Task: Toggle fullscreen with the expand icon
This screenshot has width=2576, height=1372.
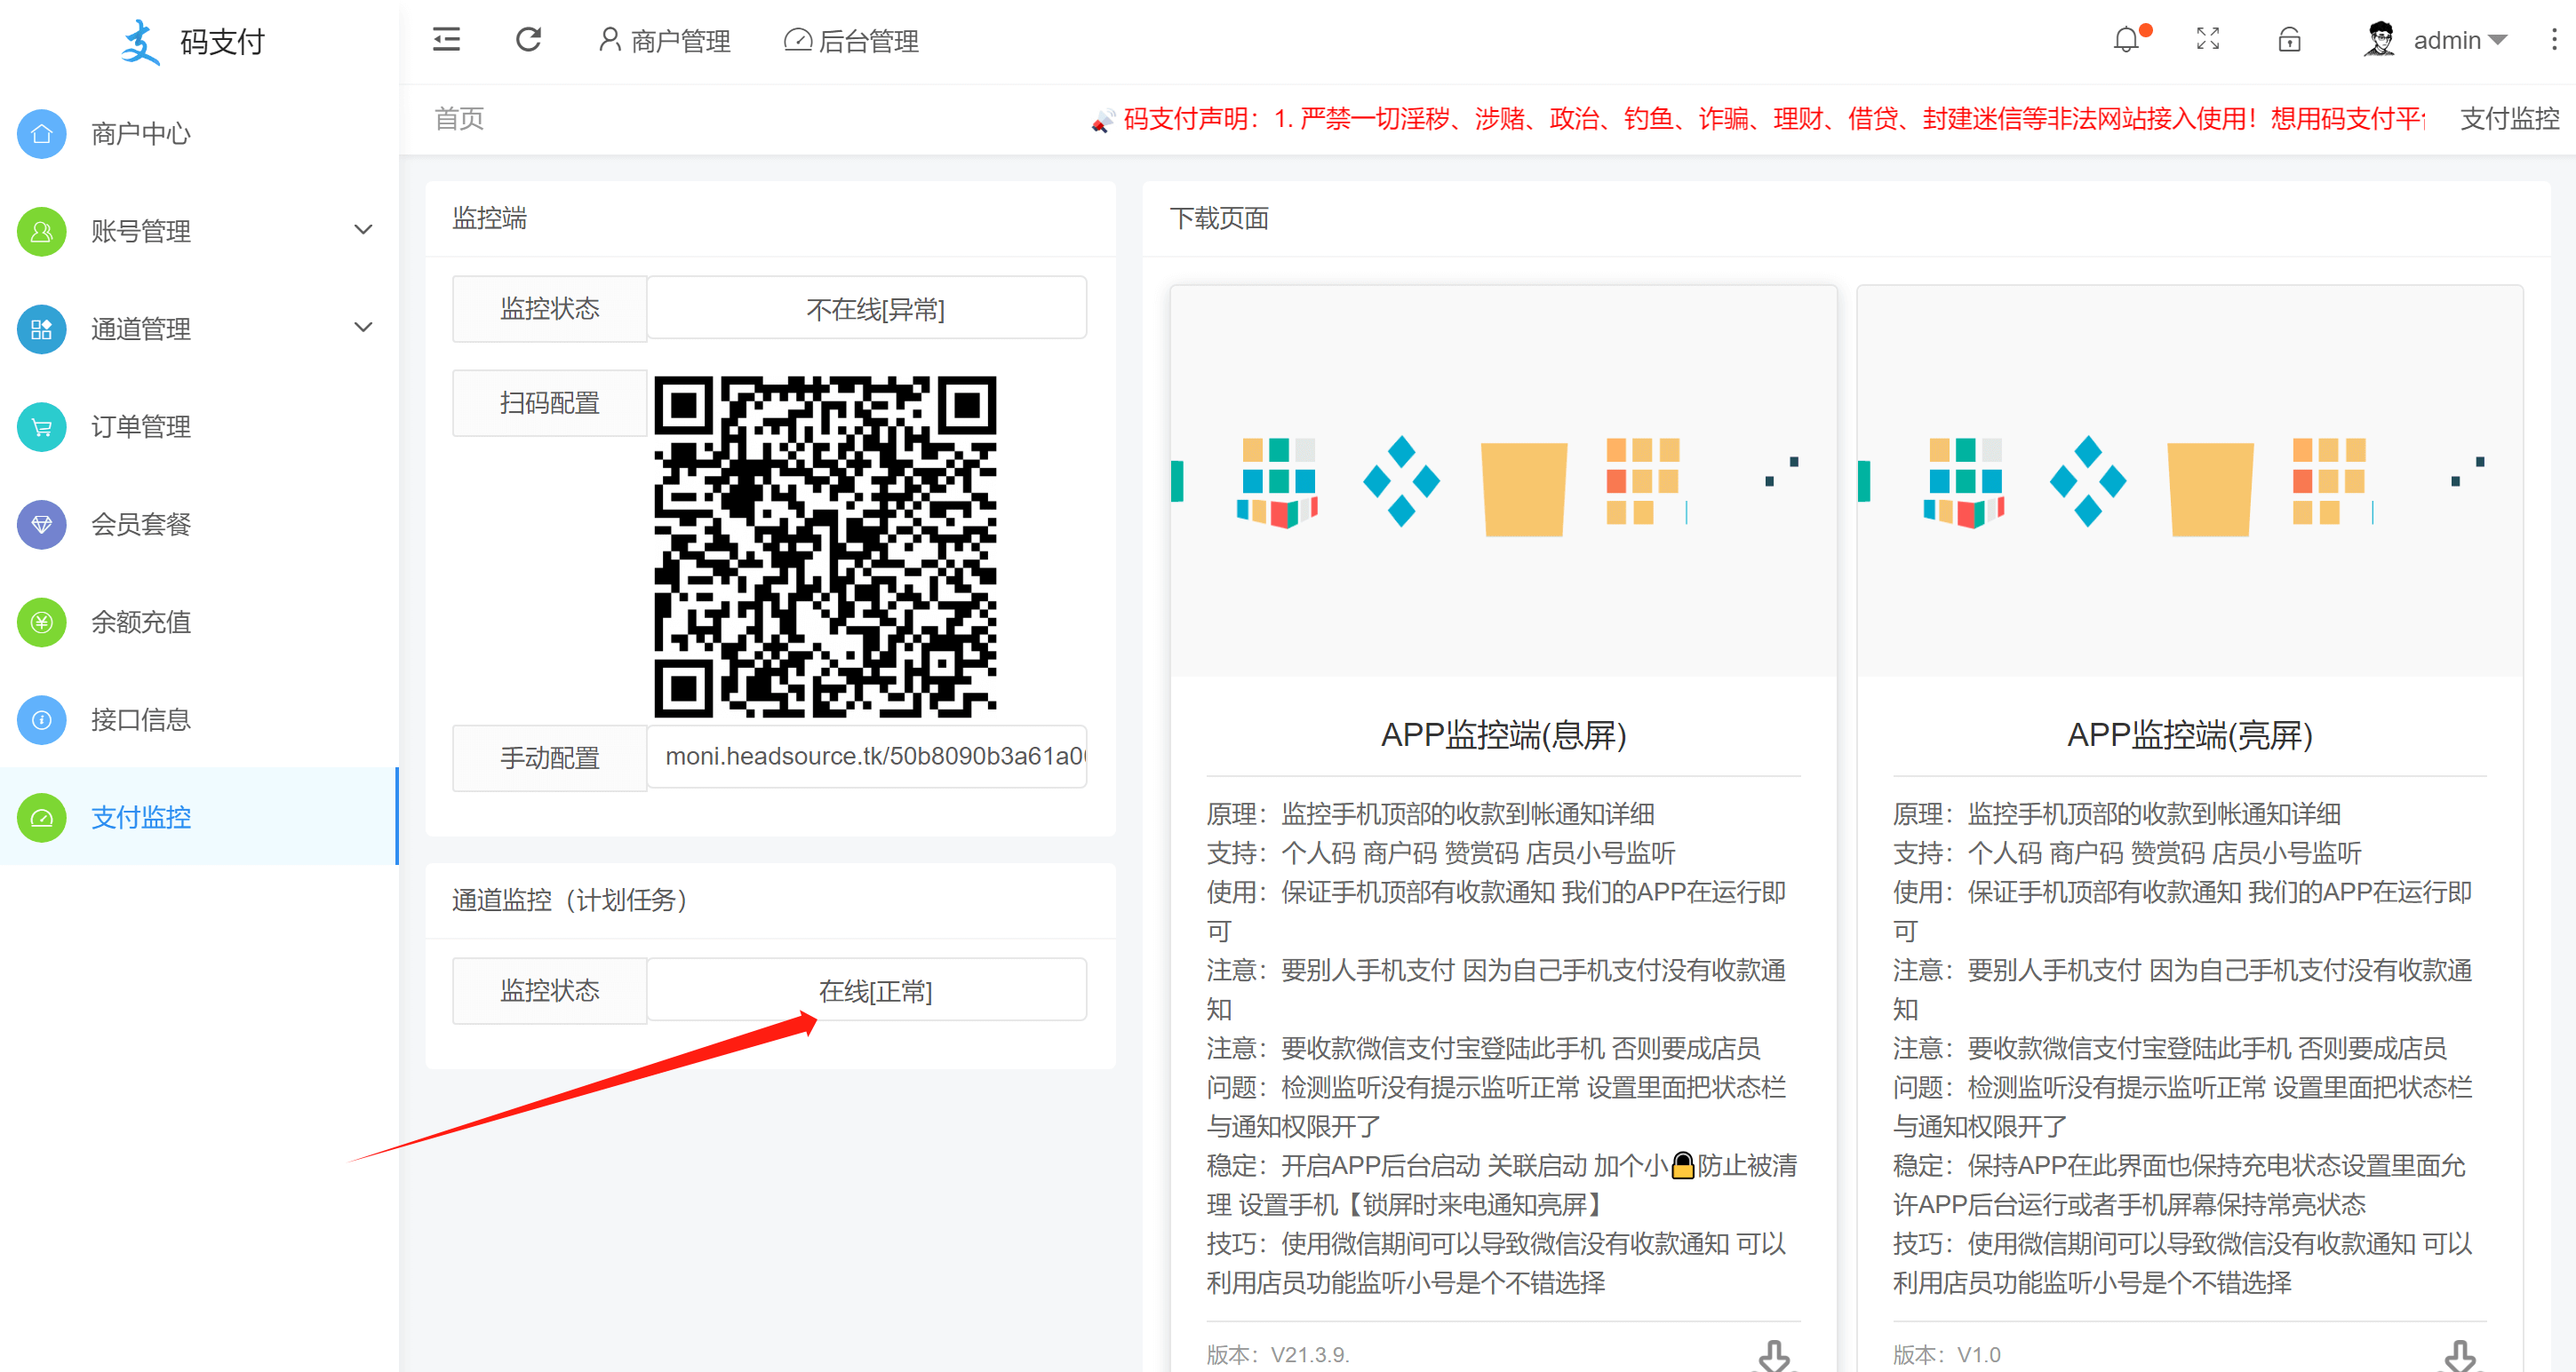Action: point(2208,40)
